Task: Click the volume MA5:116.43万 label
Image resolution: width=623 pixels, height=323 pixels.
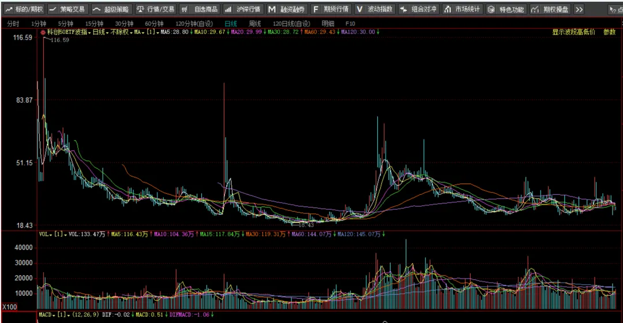Action: 131,234
